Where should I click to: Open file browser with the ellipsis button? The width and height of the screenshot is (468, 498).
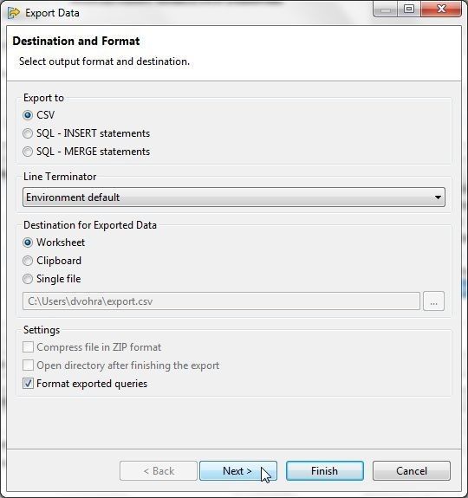tap(433, 301)
